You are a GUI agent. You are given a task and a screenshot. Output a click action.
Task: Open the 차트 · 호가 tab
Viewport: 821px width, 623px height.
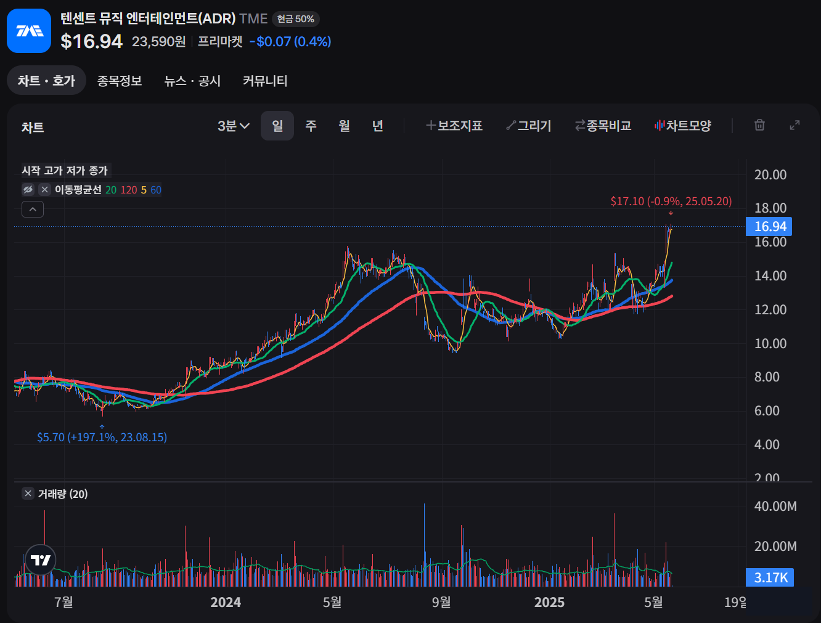(46, 81)
